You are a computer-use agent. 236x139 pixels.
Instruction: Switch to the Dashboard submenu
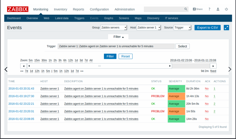coord(14,18)
